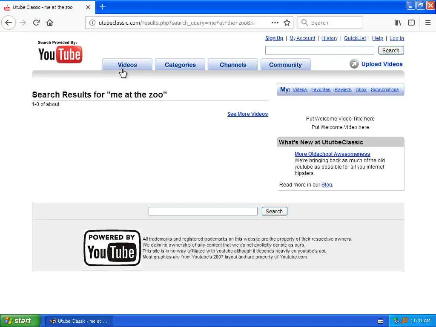Open My Playlists link

pyautogui.click(x=343, y=89)
